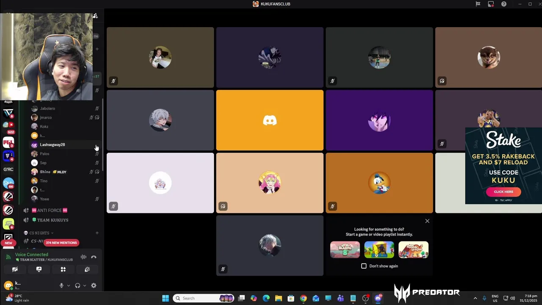
Task: Open the ENG US language switcher
Action: (x=495, y=298)
